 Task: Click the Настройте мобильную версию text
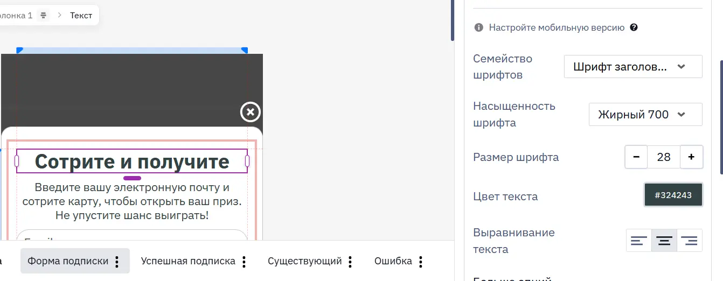click(557, 27)
